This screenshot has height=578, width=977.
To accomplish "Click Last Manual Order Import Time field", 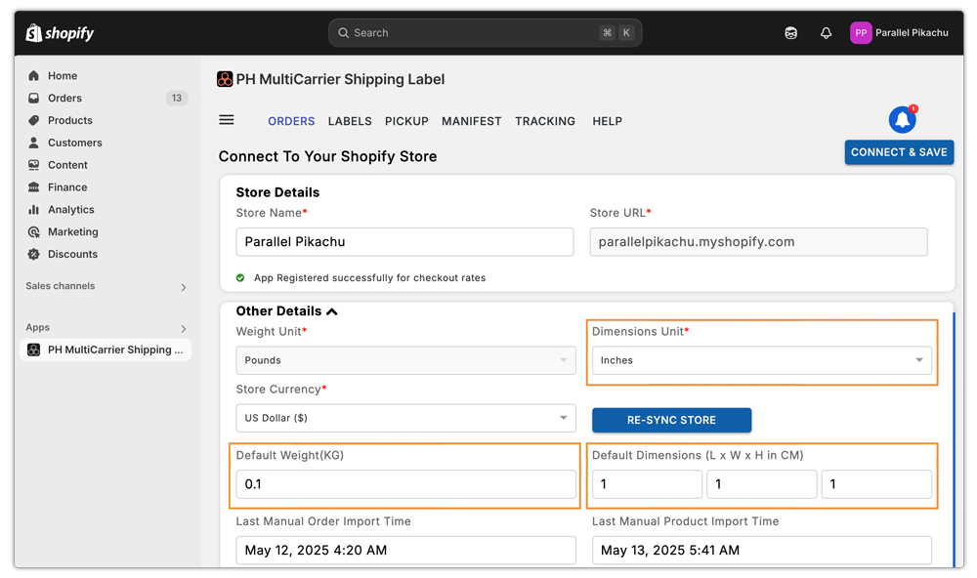I will pos(405,550).
